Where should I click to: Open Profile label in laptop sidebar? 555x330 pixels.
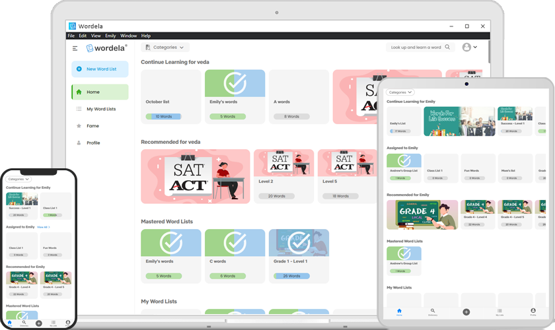pos(93,143)
